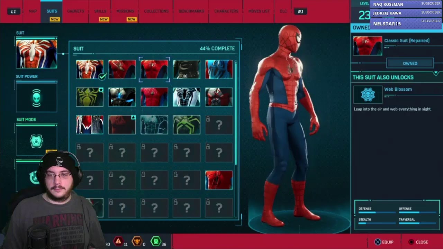Click the Offense stat bar
This screenshot has height=249, width=443.
pyautogui.click(x=417, y=212)
